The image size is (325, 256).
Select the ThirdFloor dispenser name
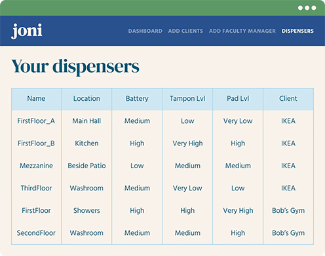pyautogui.click(x=36, y=188)
